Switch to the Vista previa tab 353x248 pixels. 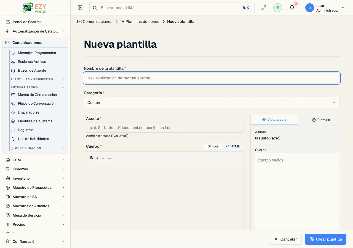coord(274,120)
